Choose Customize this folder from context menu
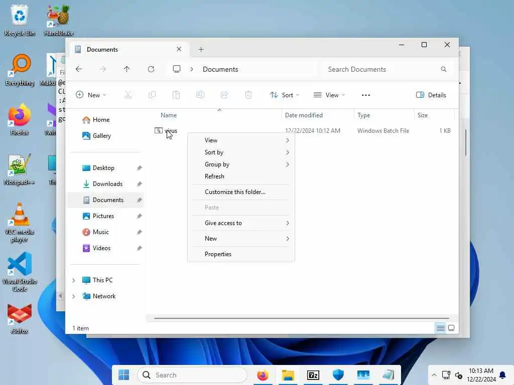 tap(241, 192)
